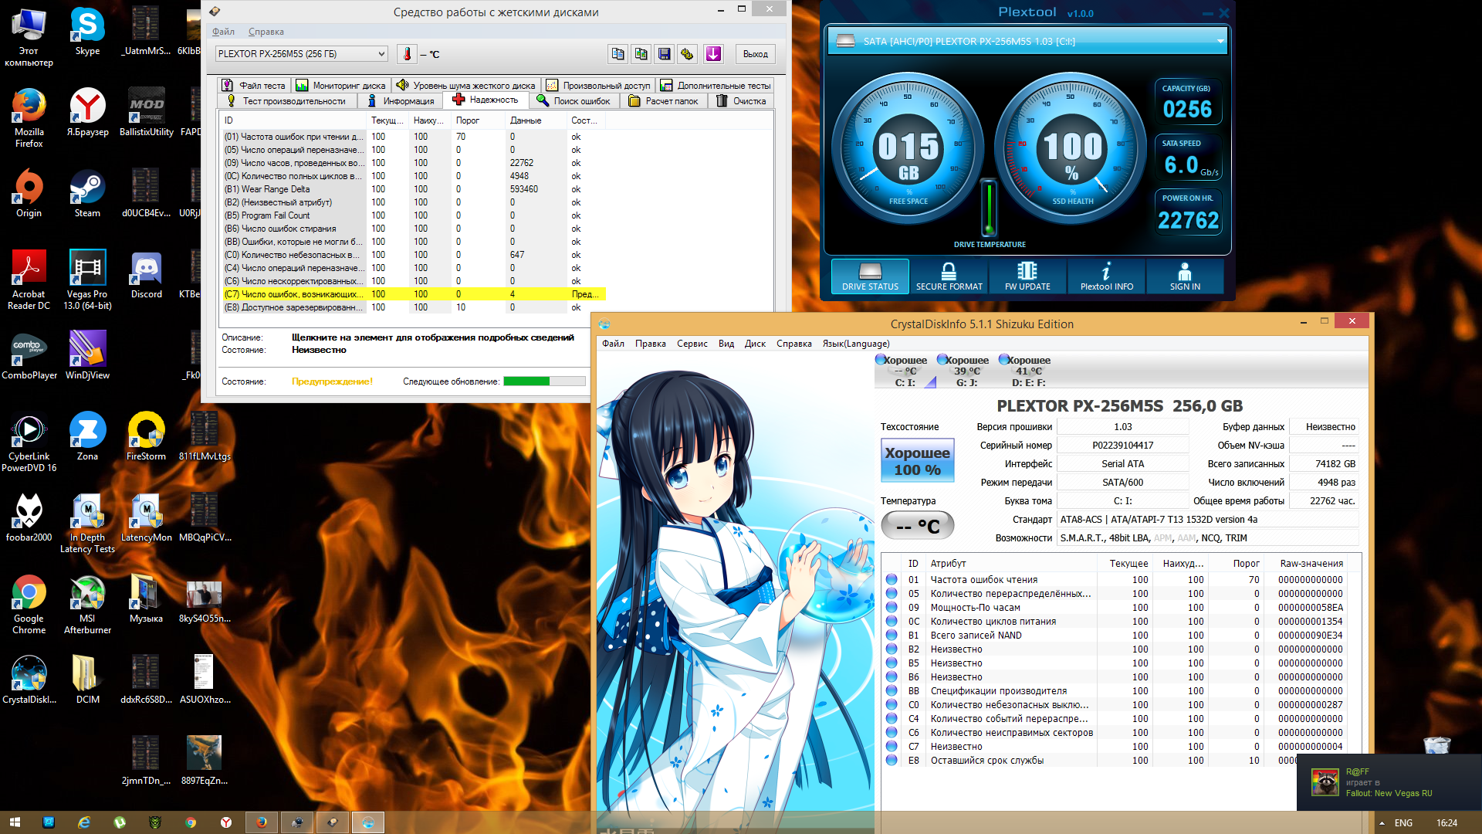Viewport: 1482px width, 834px height.
Task: Click the copy text to clipboard icon
Action: coord(617,54)
